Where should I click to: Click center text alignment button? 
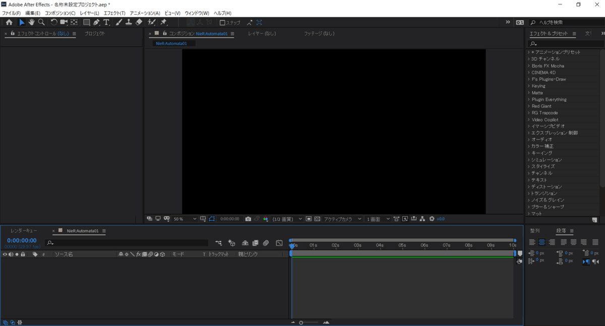[542, 242]
